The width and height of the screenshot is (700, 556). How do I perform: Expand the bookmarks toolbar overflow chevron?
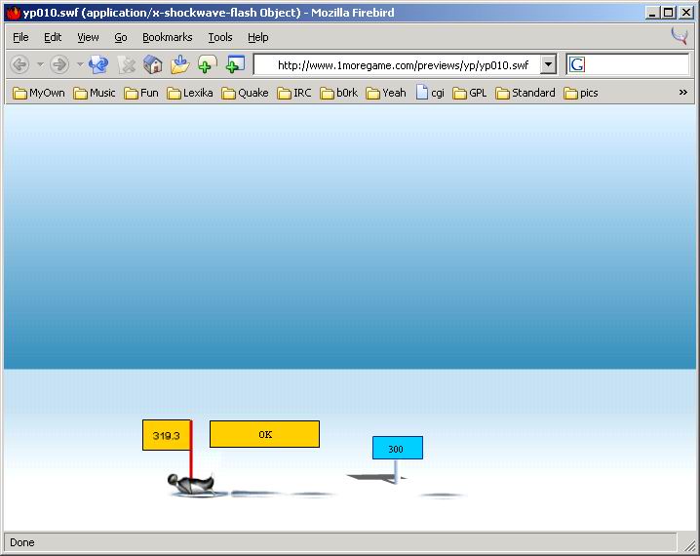(683, 93)
